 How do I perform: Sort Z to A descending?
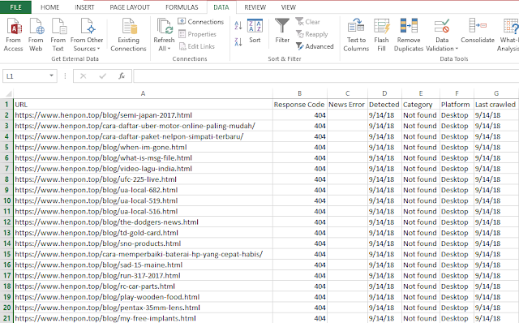(x=238, y=41)
